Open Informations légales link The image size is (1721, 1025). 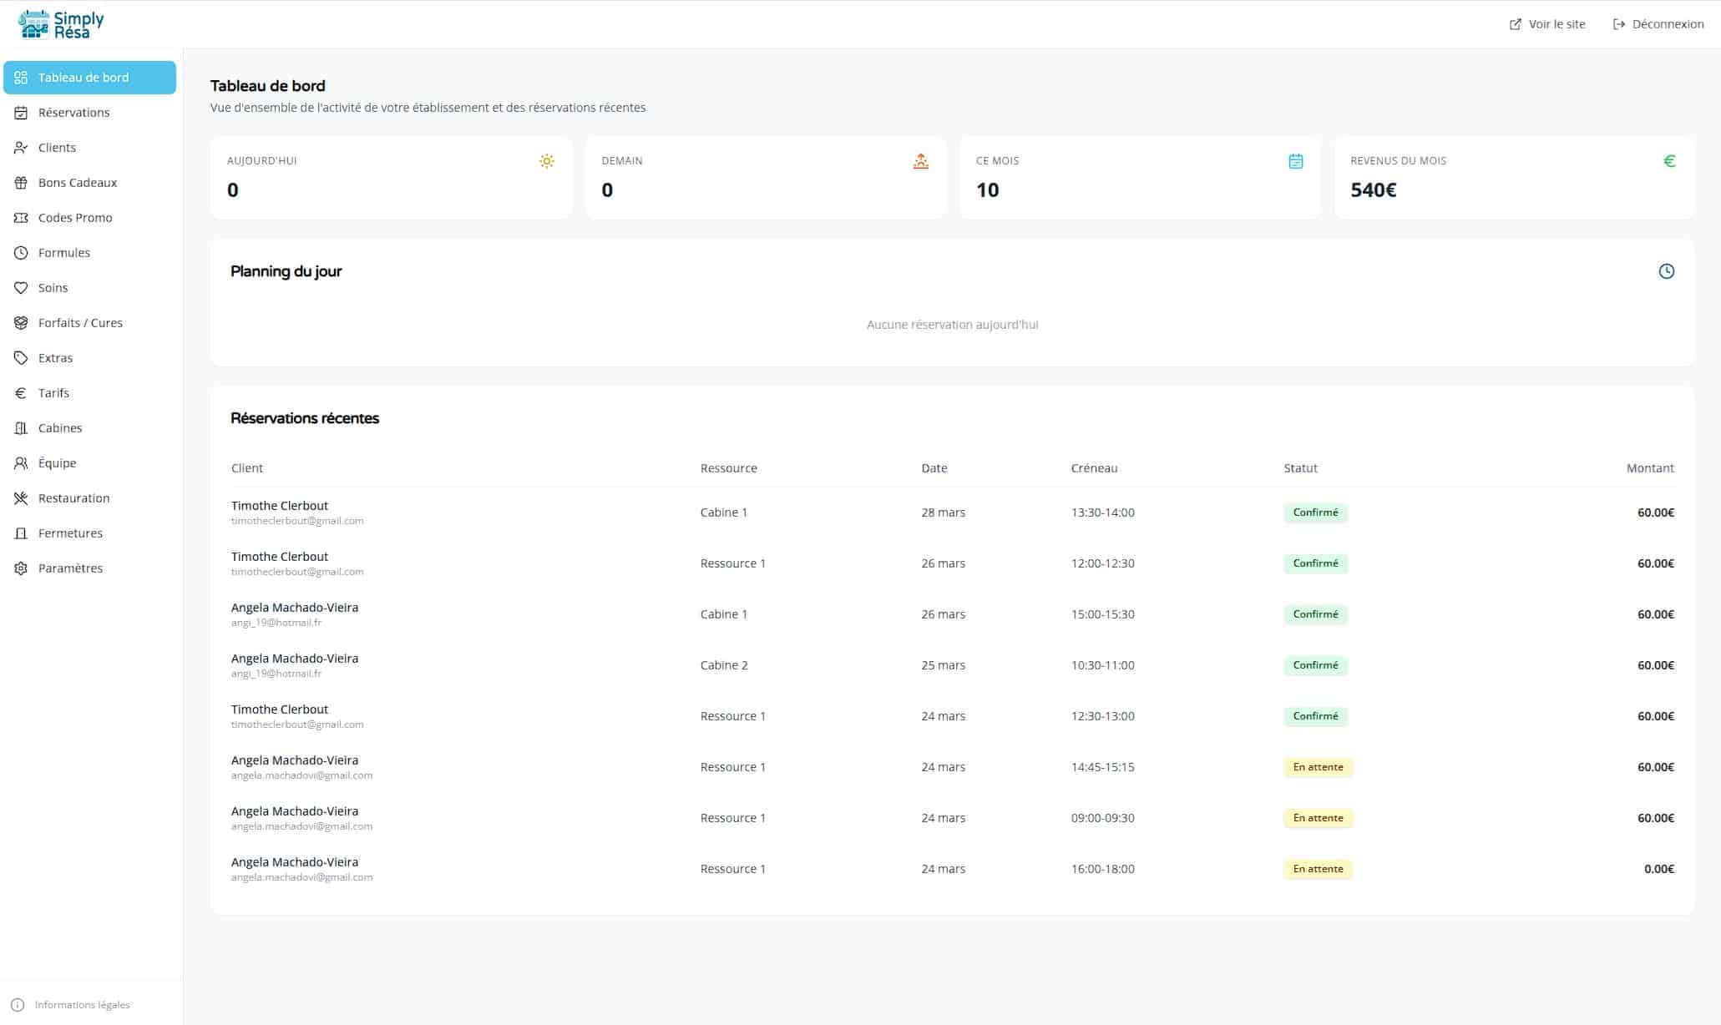click(x=82, y=1005)
